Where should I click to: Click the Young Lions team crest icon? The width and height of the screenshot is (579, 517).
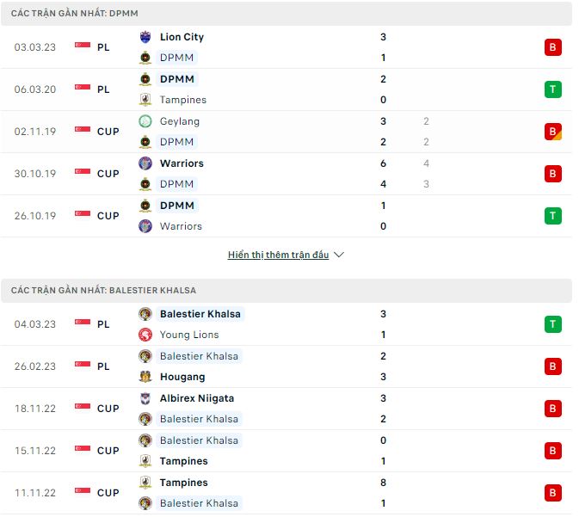point(145,335)
